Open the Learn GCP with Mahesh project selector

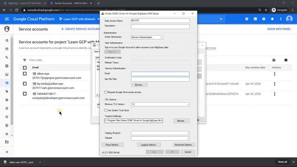(x=79, y=19)
